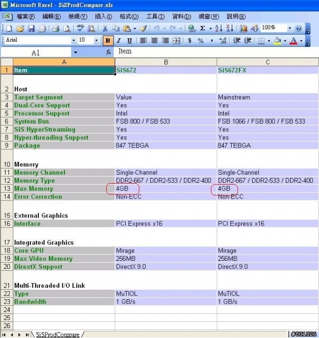Open the 編輯(E) menu
This screenshot has width=319, height=338.
51,16
